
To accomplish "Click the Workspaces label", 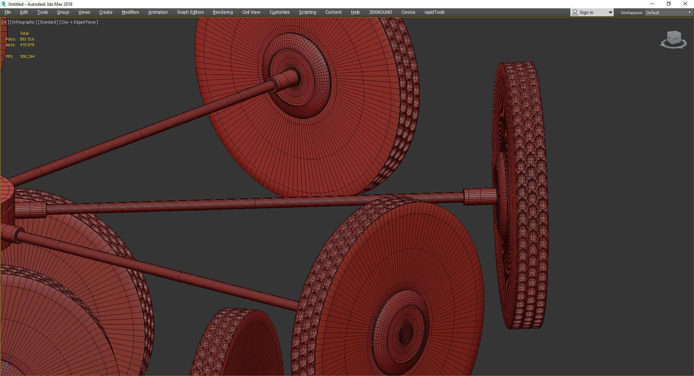I will (x=631, y=13).
